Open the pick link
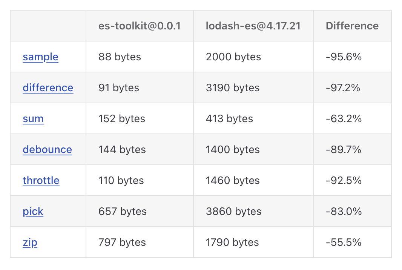Screen dimensions: 402x270 pyautogui.click(x=33, y=212)
